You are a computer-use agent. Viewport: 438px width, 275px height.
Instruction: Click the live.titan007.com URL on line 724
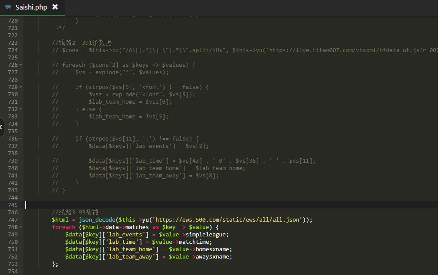(x=352, y=50)
